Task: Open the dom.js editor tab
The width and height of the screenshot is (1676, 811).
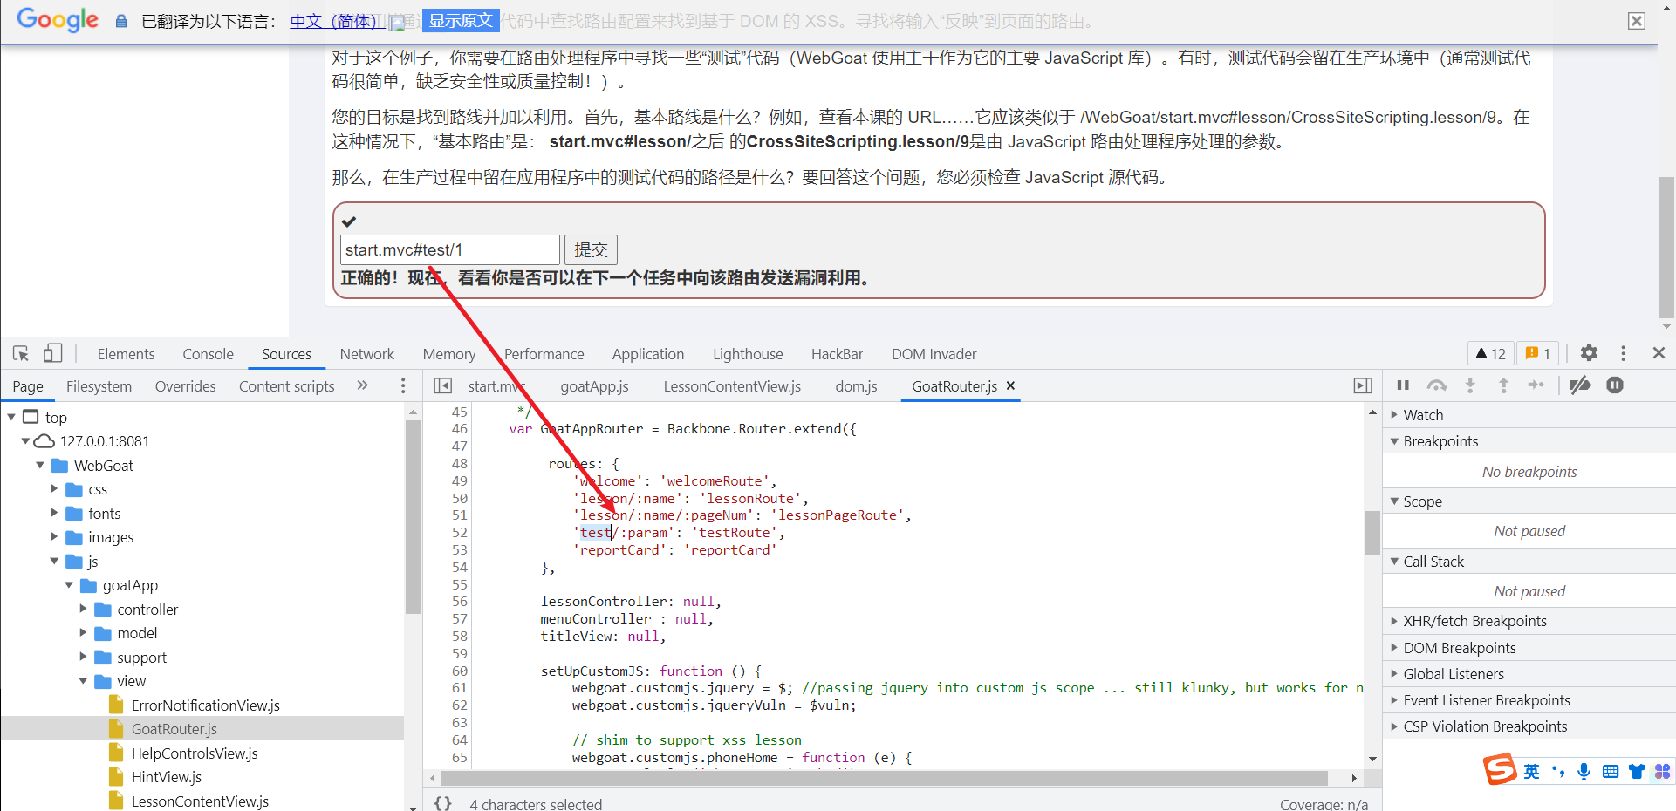Action: pos(856,386)
